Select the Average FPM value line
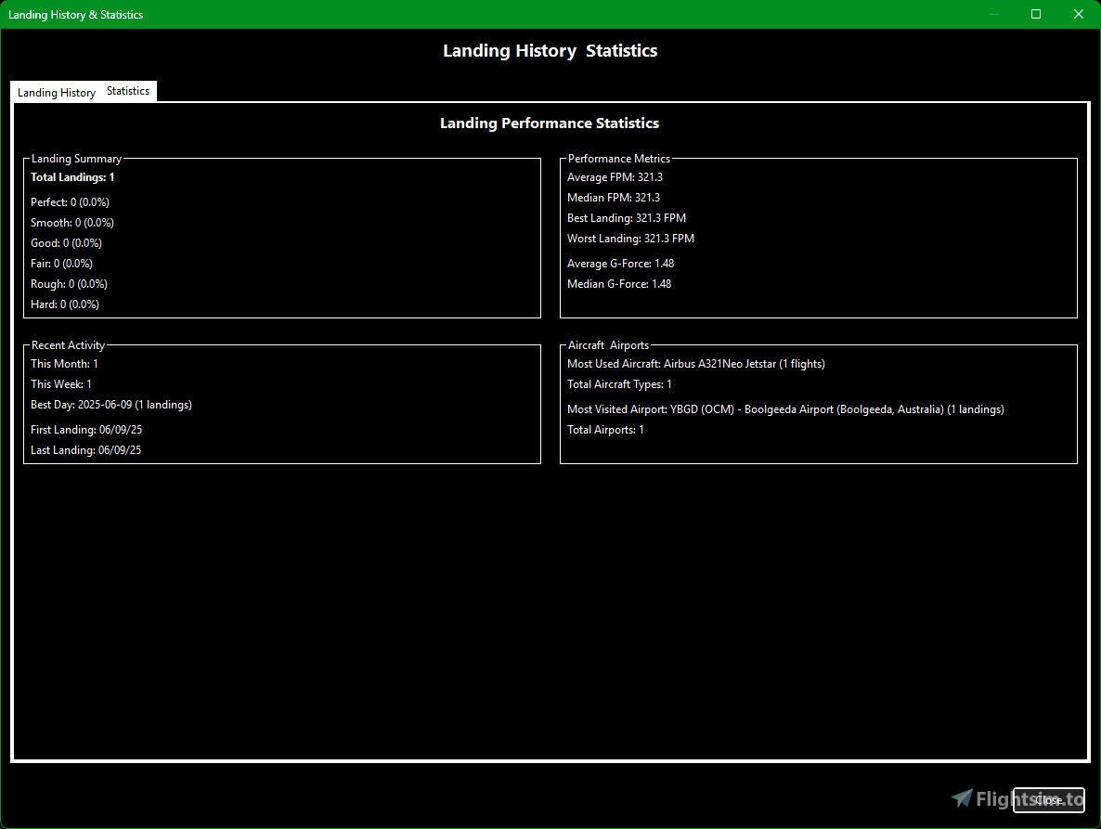Screen dimensions: 1101x829 pyautogui.click(x=615, y=177)
